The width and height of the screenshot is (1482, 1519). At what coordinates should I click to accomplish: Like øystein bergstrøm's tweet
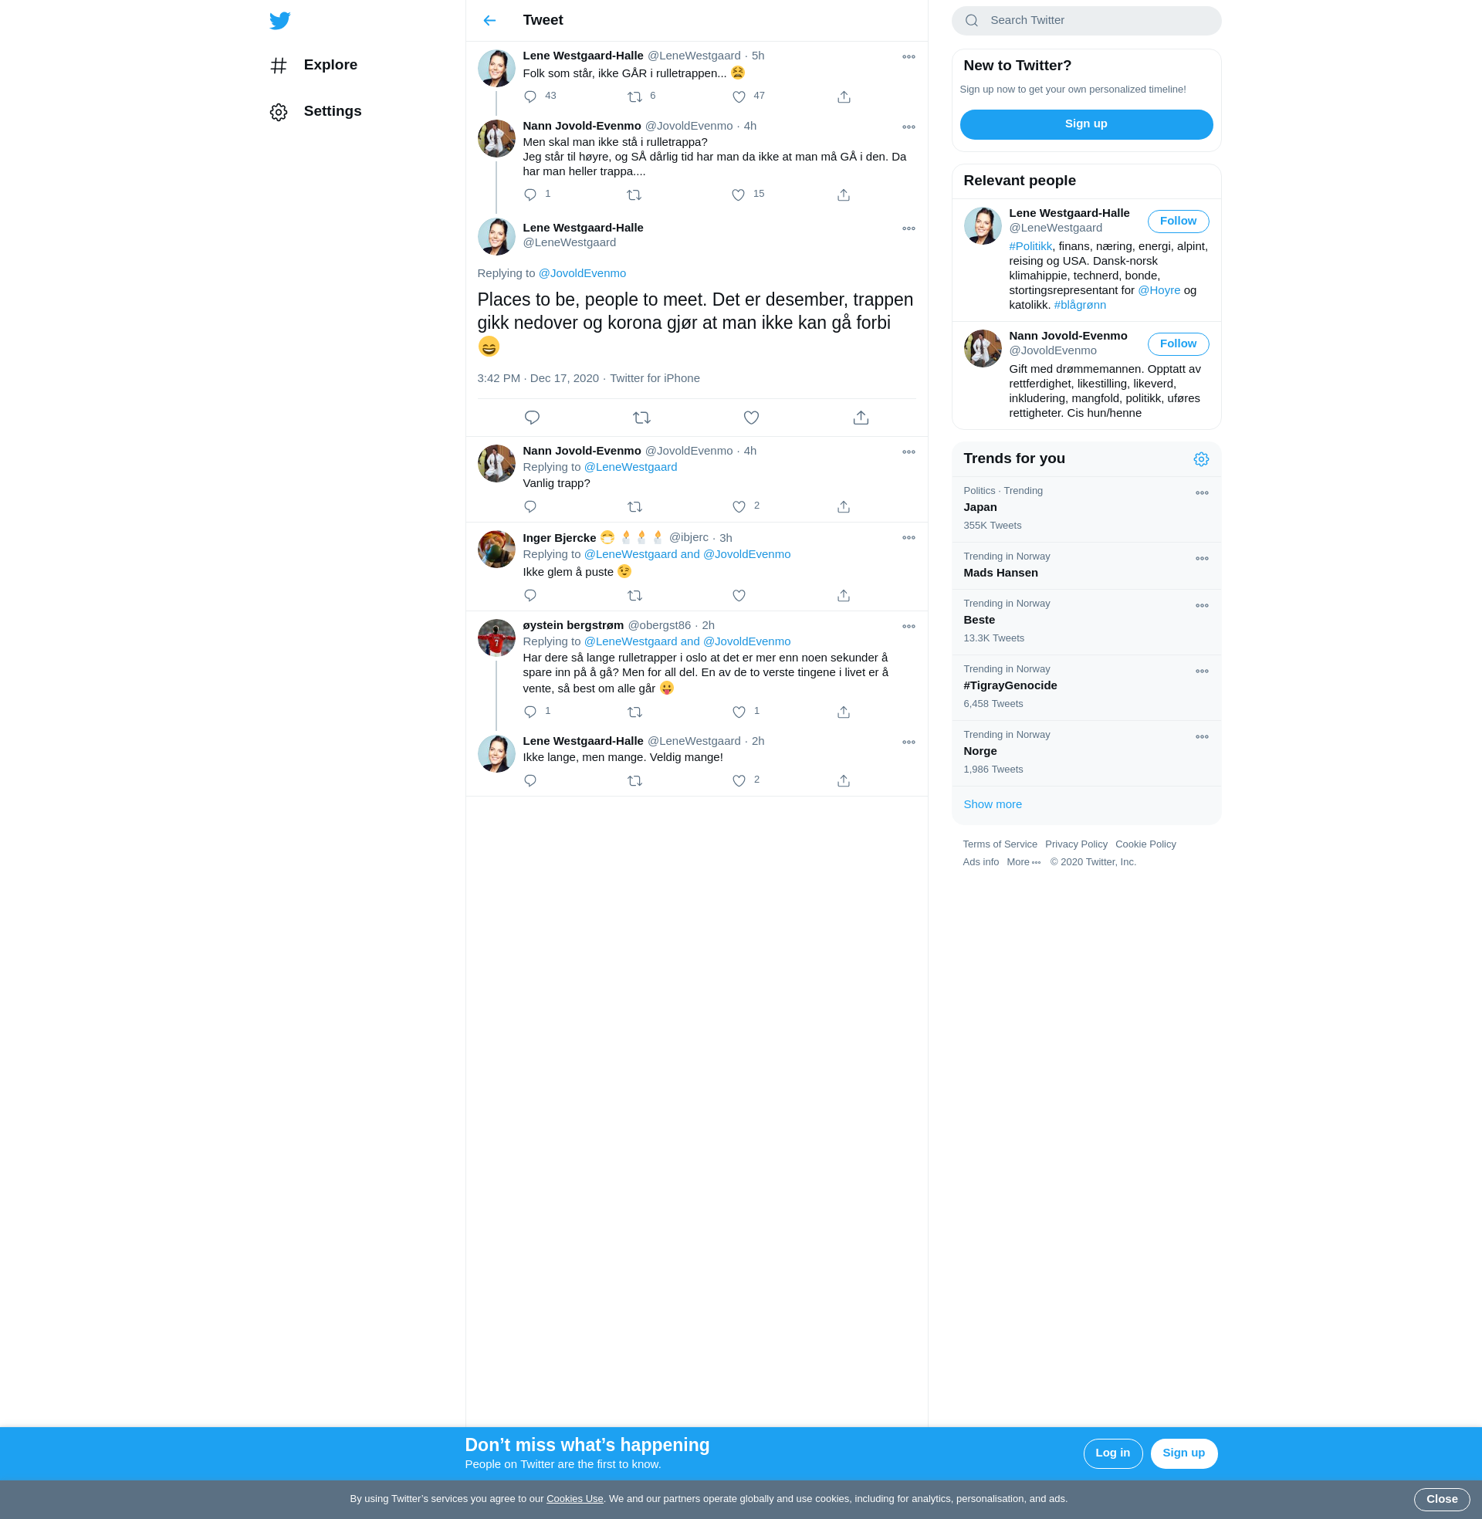(x=739, y=712)
